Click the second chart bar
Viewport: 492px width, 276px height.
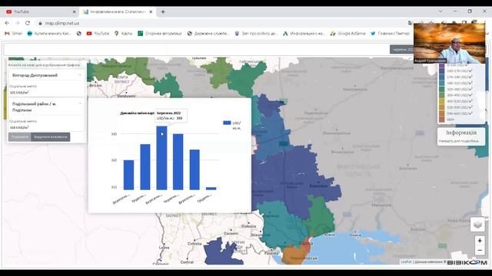coord(145,167)
